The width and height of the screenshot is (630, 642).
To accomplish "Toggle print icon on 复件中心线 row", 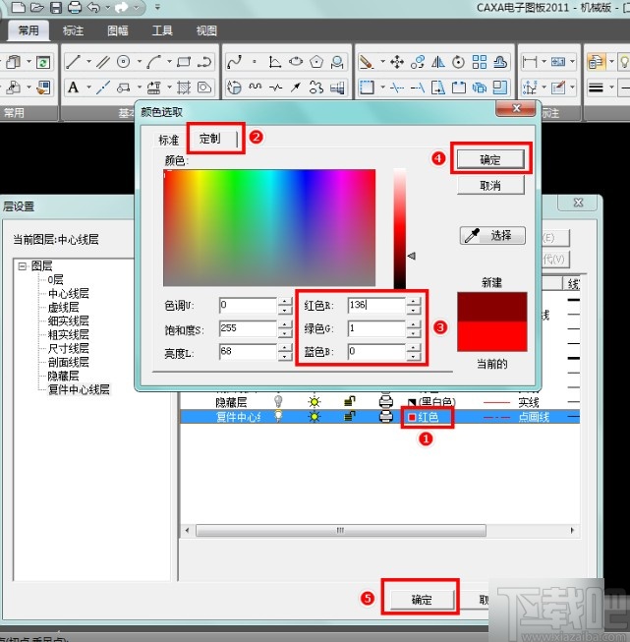I will (x=386, y=417).
